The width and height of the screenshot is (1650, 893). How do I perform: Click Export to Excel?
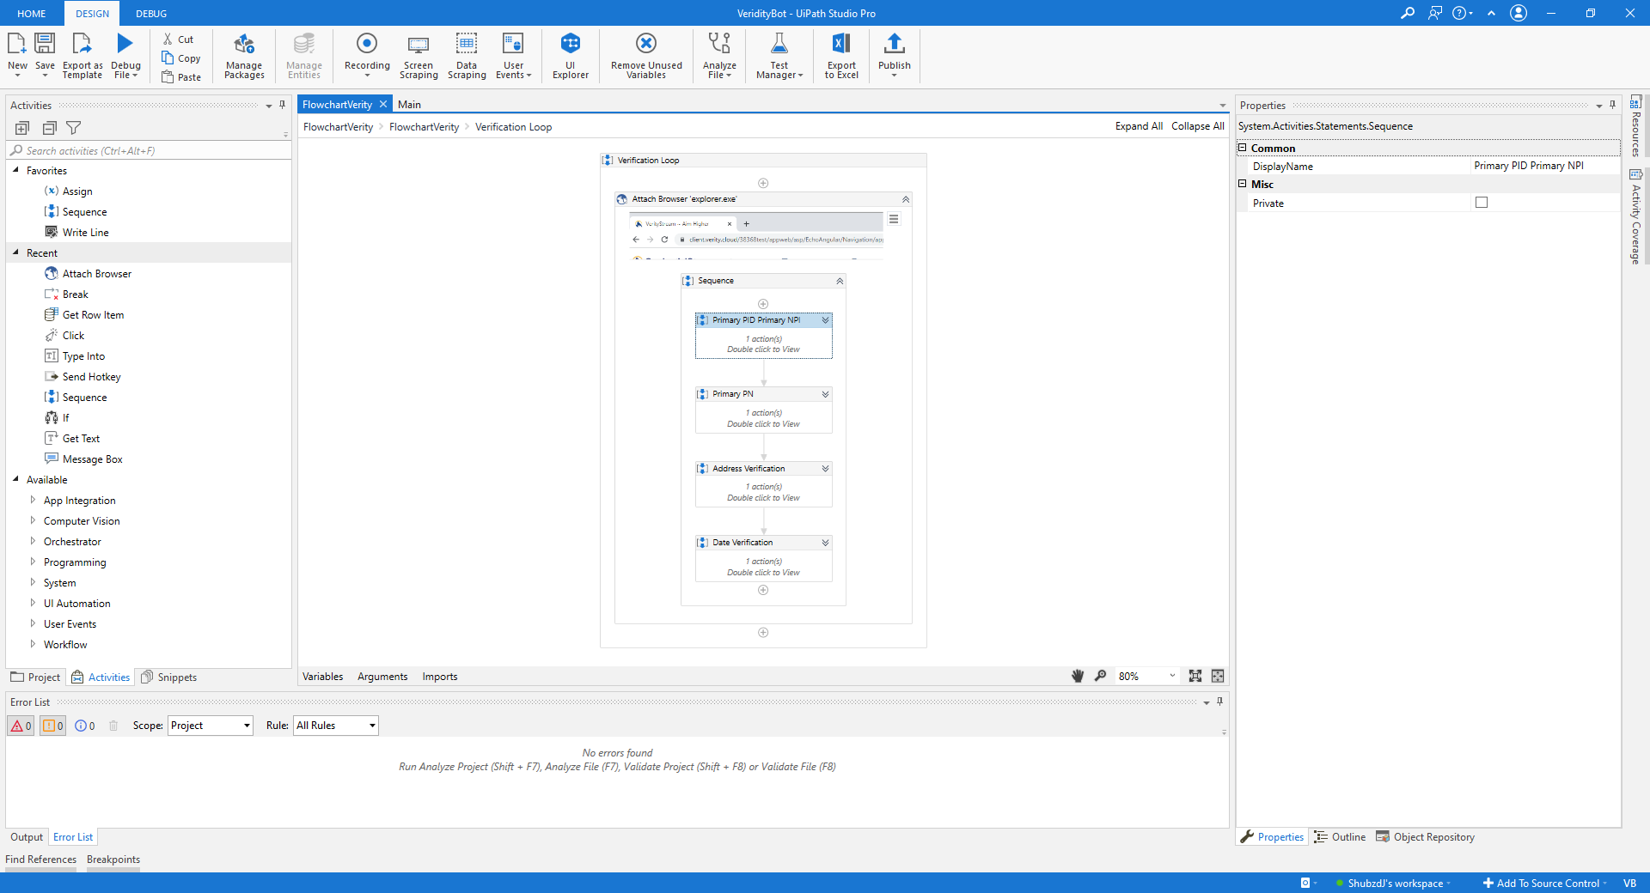(x=841, y=55)
